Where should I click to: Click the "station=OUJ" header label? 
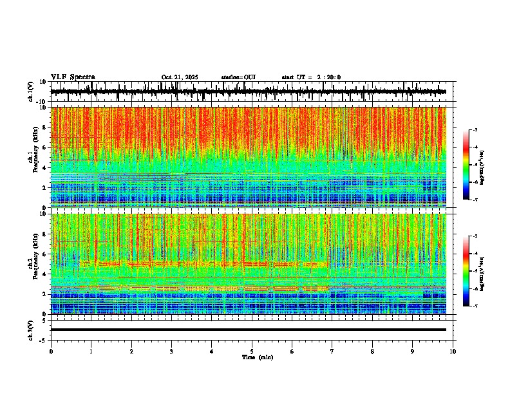[238, 77]
